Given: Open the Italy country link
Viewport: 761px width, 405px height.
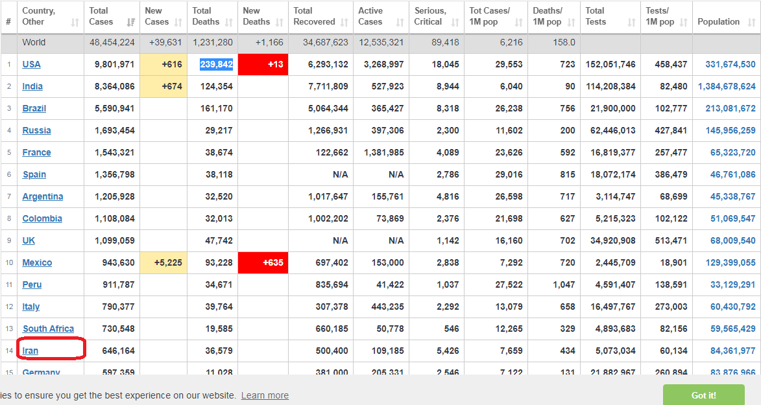Looking at the screenshot, I should (31, 307).
